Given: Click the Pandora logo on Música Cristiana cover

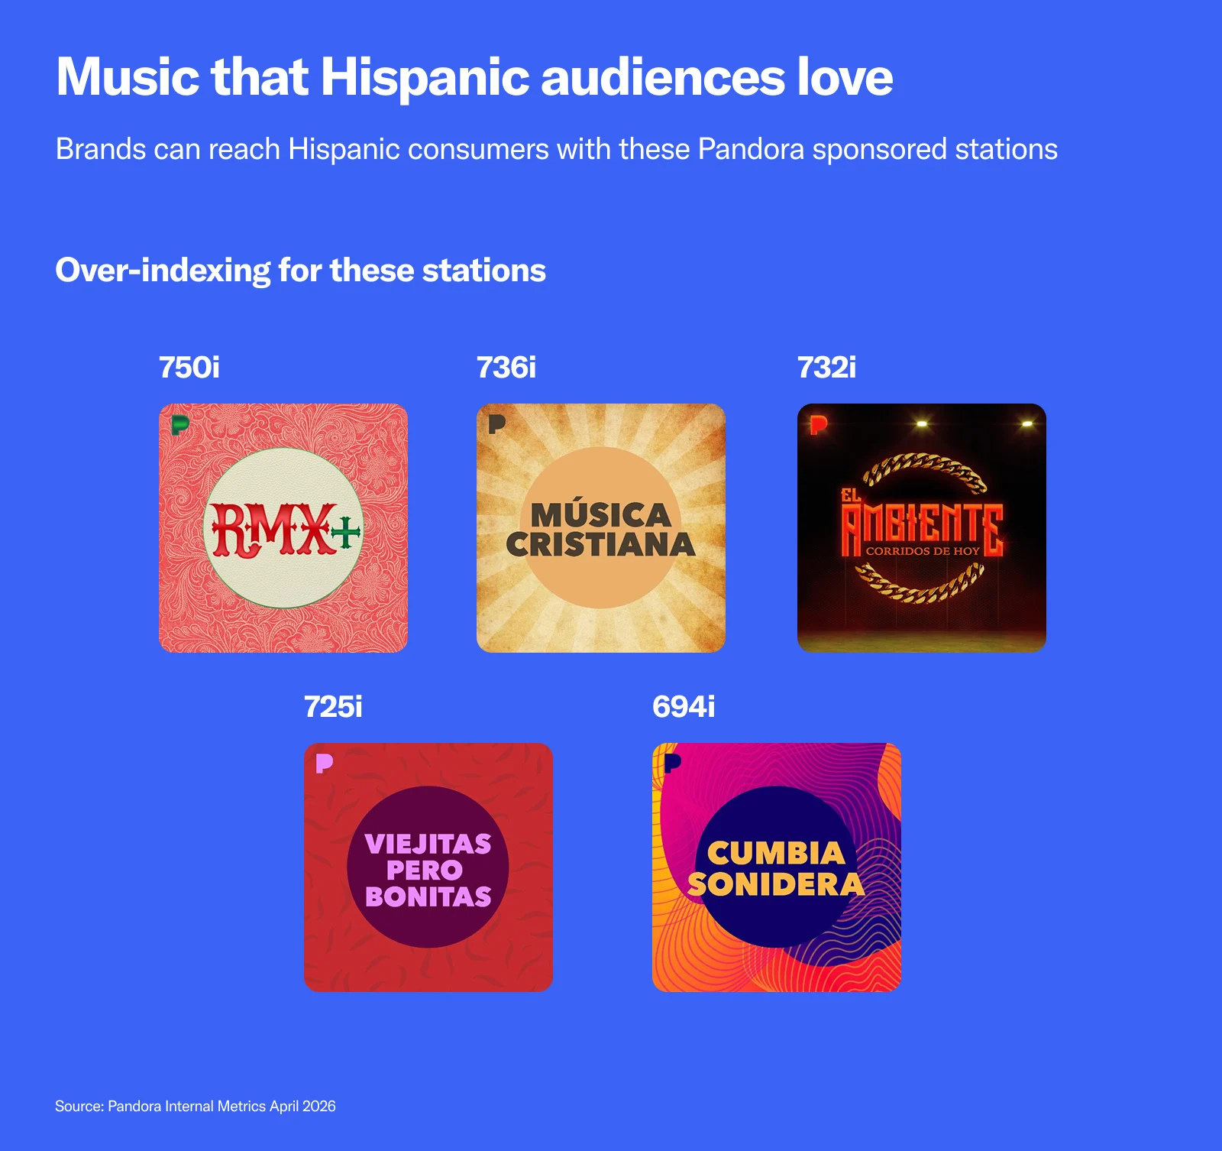Looking at the screenshot, I should pos(497,424).
